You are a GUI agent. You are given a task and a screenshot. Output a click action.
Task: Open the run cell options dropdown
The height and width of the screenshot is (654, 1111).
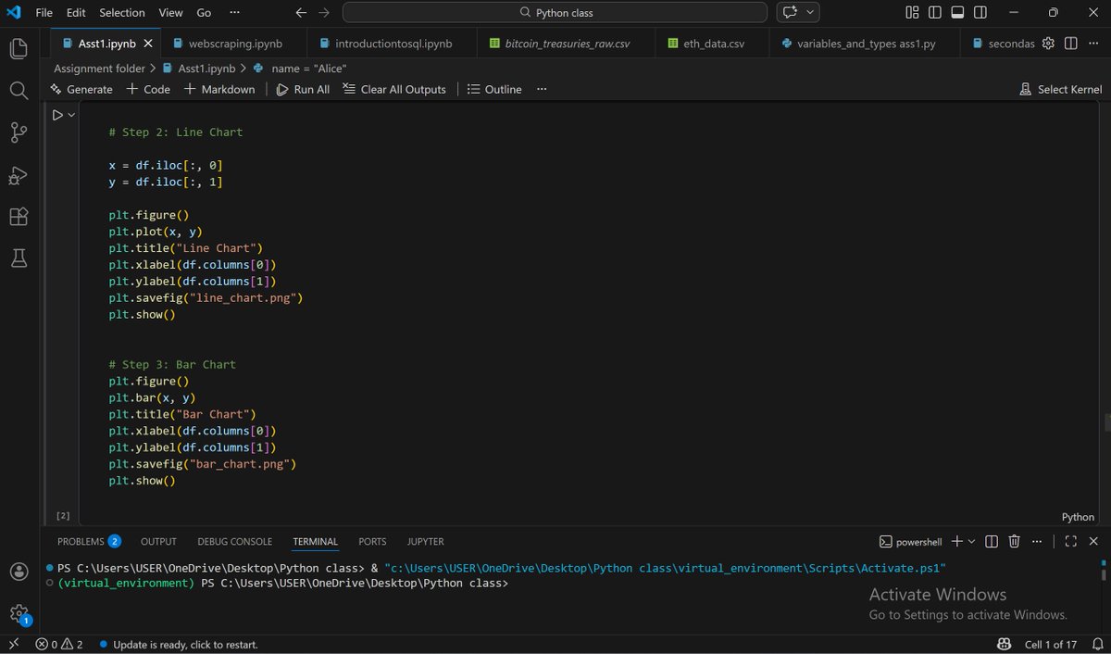click(x=71, y=115)
